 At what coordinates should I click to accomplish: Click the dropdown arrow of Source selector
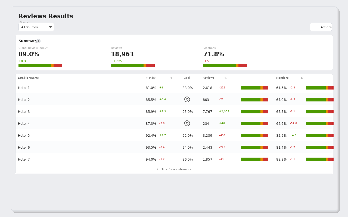(x=50, y=27)
